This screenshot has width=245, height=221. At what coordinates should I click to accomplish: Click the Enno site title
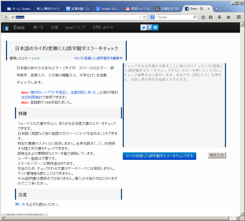coord(19,27)
